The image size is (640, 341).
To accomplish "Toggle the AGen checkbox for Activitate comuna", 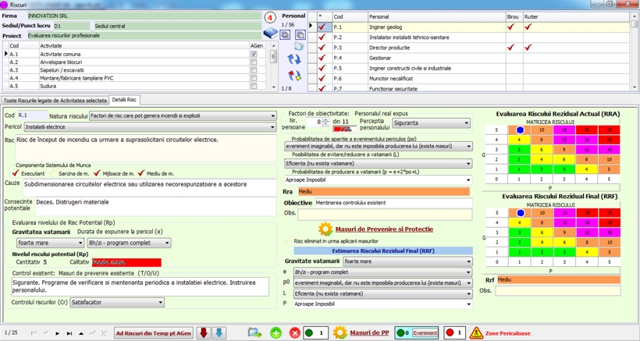I will 254,54.
